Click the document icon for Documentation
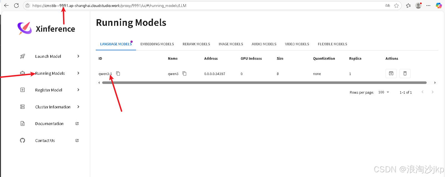The image size is (445, 177). (22, 124)
